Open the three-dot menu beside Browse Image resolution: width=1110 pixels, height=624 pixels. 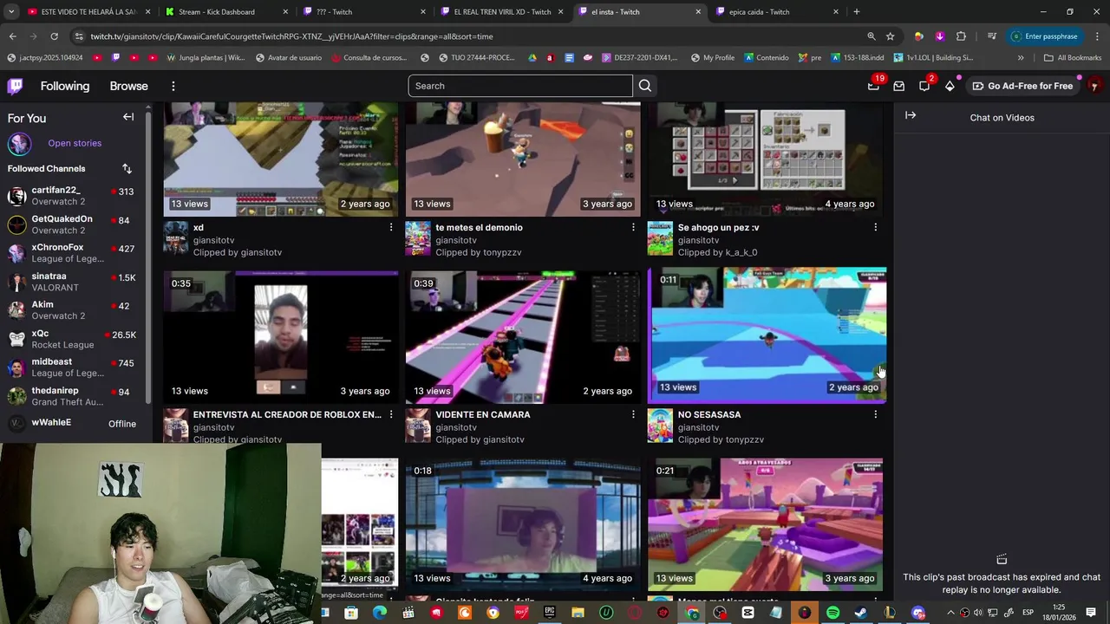[x=173, y=86]
